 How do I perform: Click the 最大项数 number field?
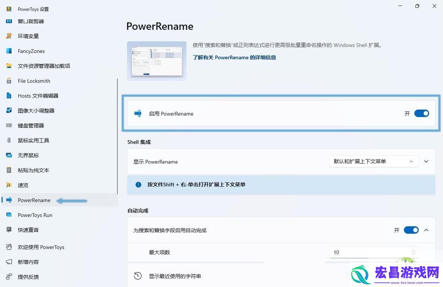374,252
